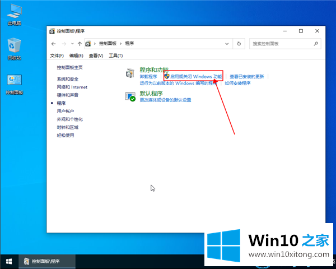Click 程序 in the address breadcrumb
The width and height of the screenshot is (336, 269).
coord(129,44)
